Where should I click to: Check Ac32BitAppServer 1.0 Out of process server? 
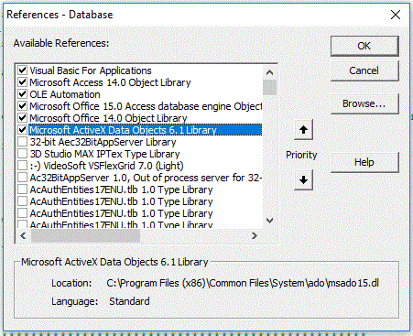pos(22,178)
